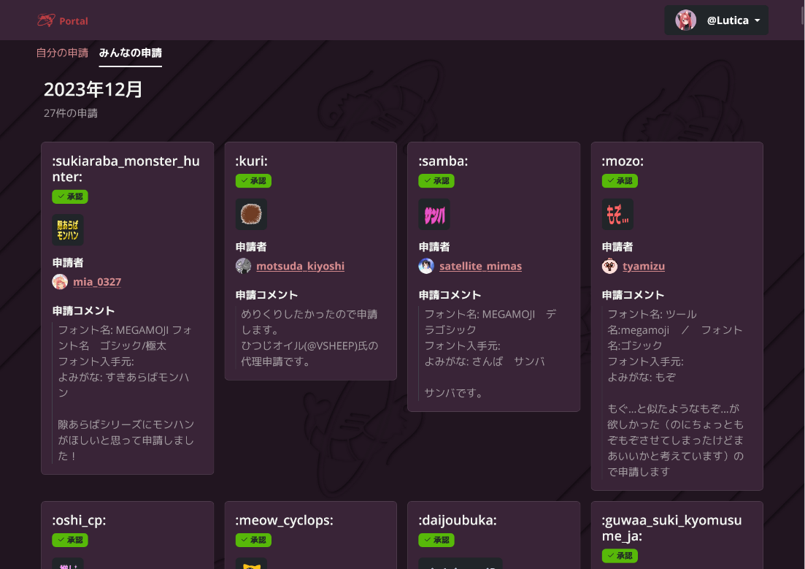Click the Portal logo icon
Screen dimensions: 805x569
[x=46, y=20]
